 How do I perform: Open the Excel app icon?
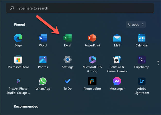67,38
